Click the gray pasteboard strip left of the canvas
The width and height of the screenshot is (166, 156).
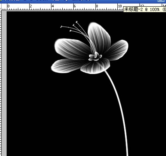(4, 83)
